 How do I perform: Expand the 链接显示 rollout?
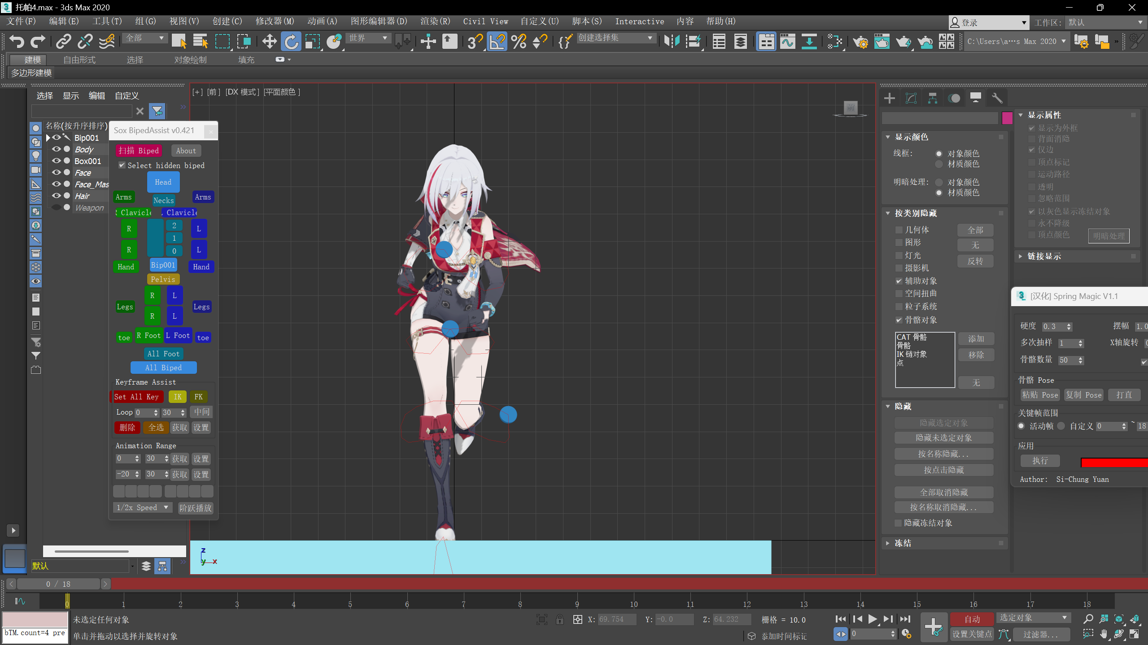1021,256
